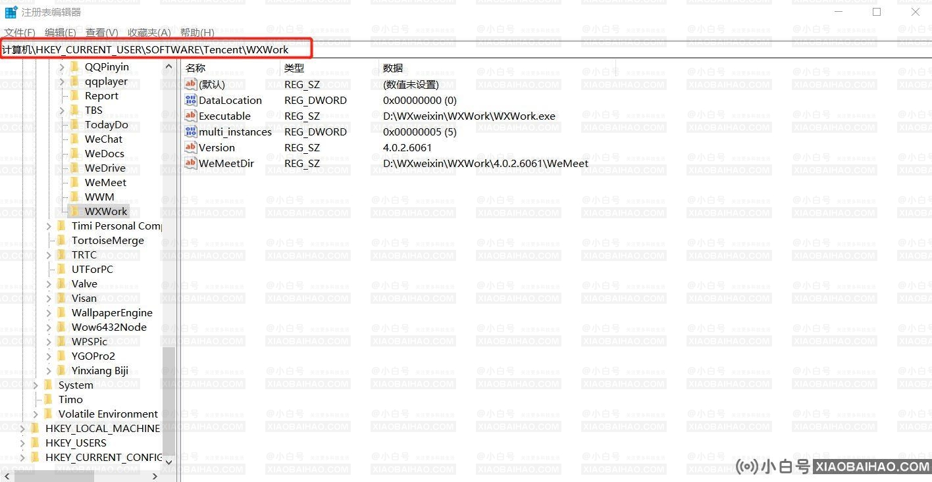The height and width of the screenshot is (482, 932).
Task: Expand the HKEY_LOCAL_MACHINE hive
Action: 23,428
